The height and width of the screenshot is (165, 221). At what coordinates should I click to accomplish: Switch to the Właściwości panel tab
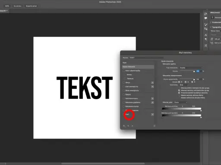(x=215, y=13)
